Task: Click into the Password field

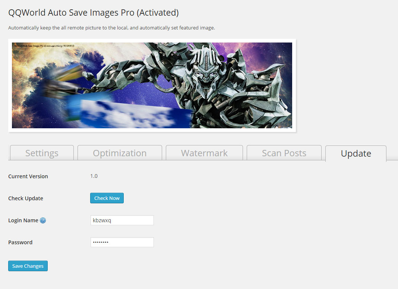Action: pyautogui.click(x=122, y=242)
